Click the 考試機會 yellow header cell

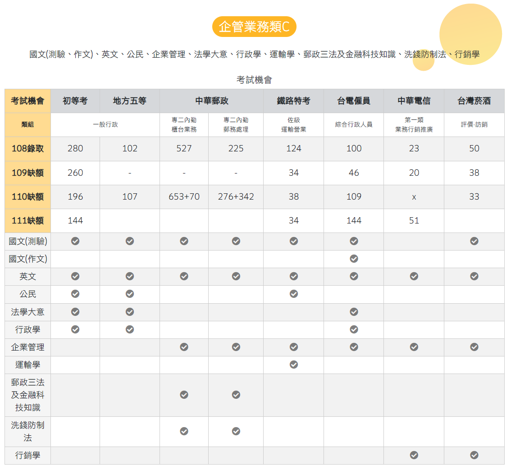27,101
